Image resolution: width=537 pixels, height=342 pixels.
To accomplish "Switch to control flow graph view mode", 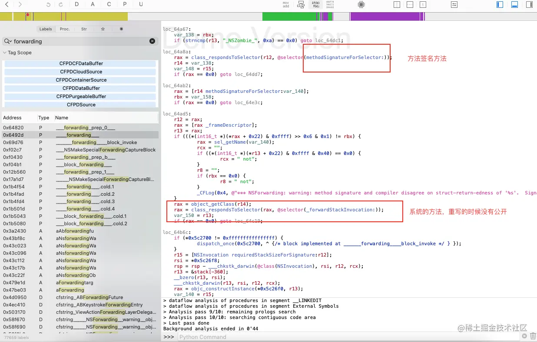I will pos(301,4).
